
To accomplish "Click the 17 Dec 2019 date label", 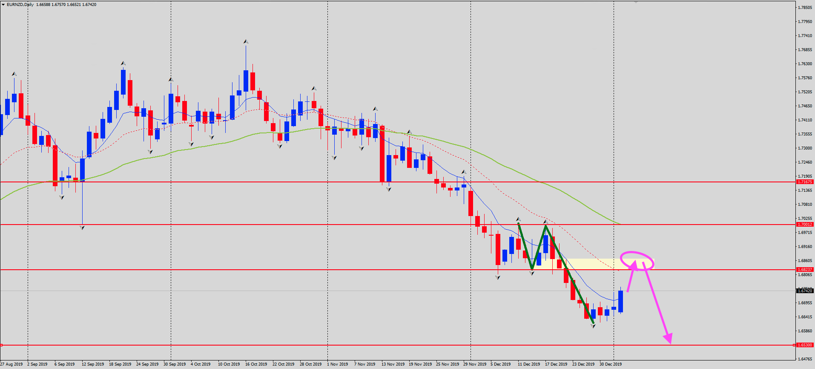I will (556, 364).
